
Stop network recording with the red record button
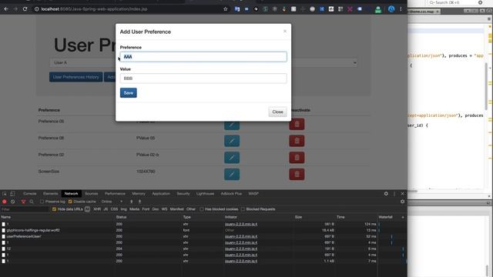(x=5, y=202)
